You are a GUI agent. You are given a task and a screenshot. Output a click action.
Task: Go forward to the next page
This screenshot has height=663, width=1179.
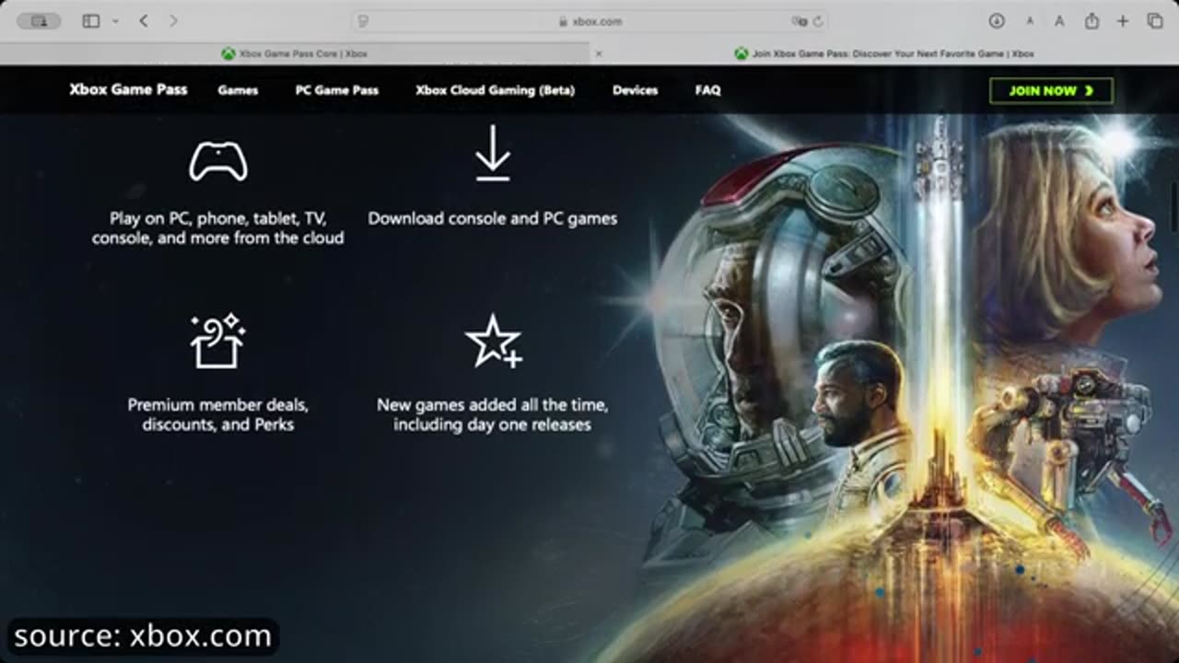173,20
